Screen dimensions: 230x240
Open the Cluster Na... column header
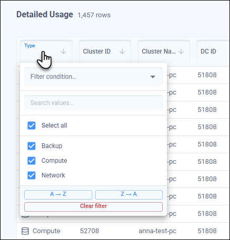164,51
